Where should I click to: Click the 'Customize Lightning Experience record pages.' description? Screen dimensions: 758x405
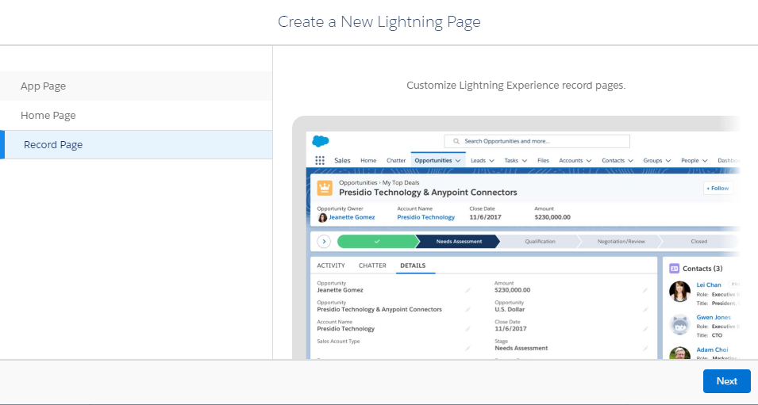point(516,86)
